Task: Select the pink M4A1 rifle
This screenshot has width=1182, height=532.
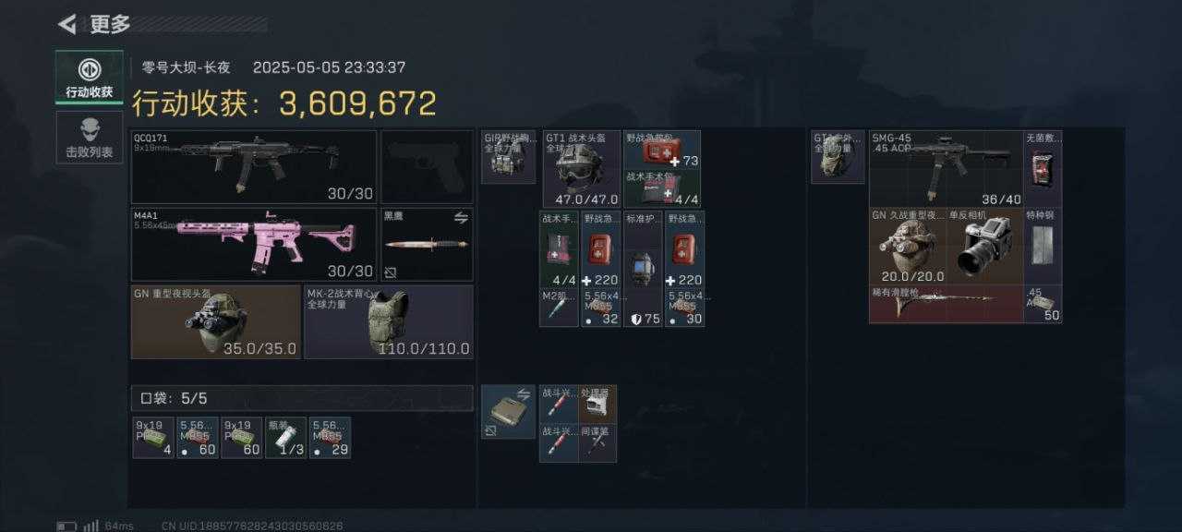Action: click(x=254, y=244)
